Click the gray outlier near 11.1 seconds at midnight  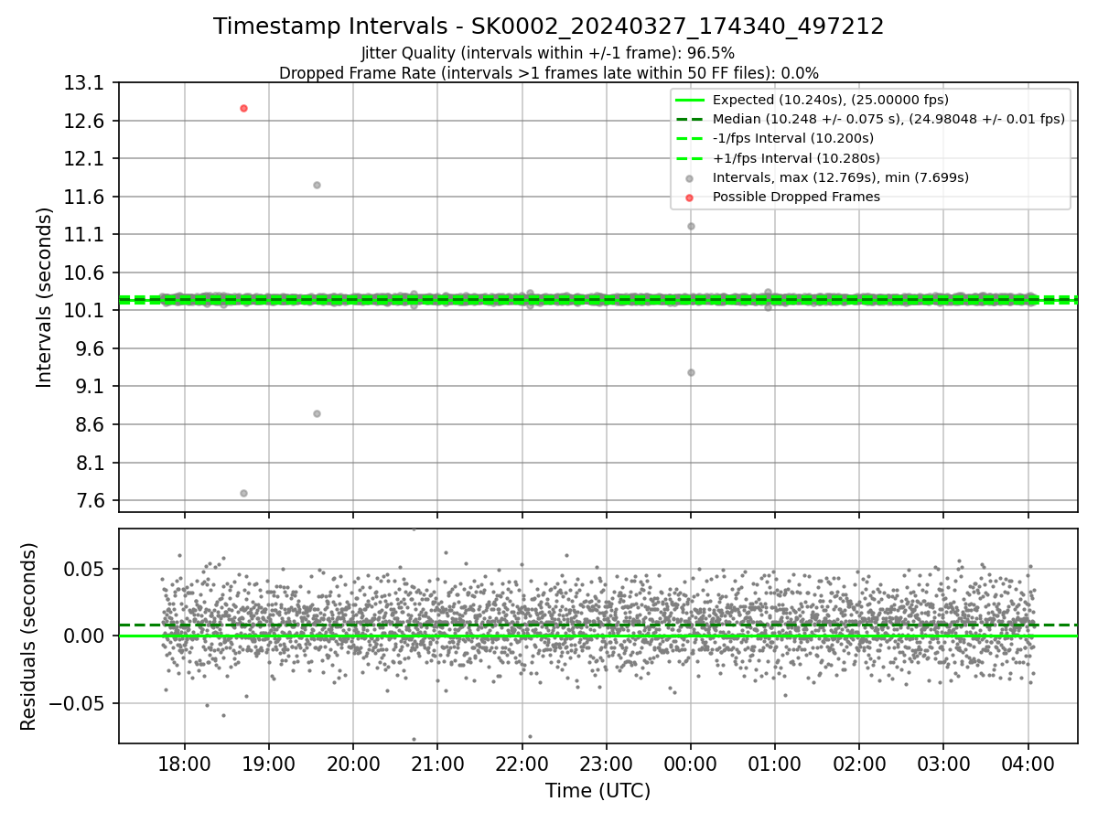(691, 226)
